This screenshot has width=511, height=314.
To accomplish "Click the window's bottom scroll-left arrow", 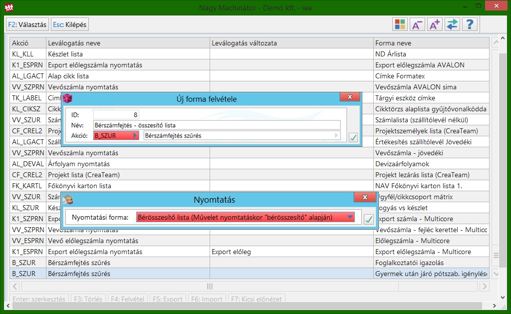I will [8, 306].
